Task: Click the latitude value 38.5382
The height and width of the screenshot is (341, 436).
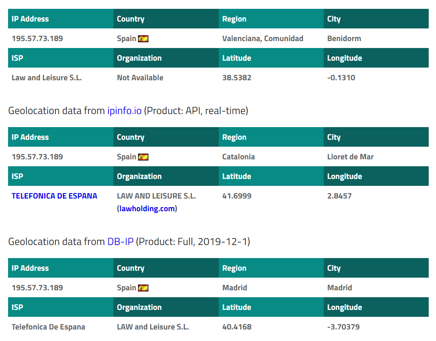Action: tap(236, 78)
